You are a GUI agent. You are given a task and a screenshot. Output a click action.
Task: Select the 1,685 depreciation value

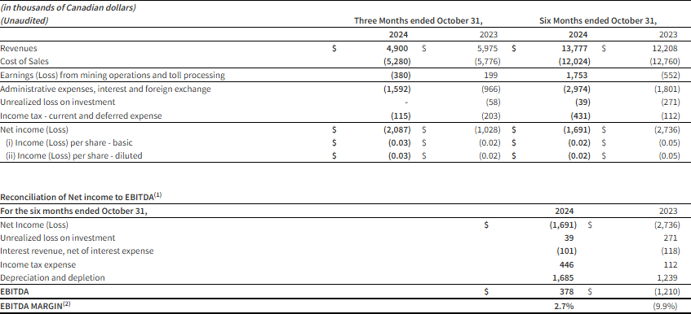(563, 277)
